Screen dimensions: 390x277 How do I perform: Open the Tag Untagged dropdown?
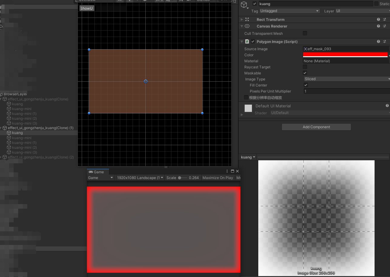coord(289,11)
